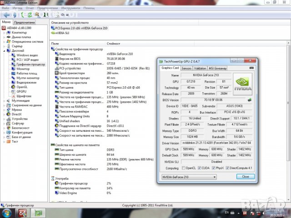
Task: Click GPU-Z icon on the taskbar
Action: (x=38, y=213)
